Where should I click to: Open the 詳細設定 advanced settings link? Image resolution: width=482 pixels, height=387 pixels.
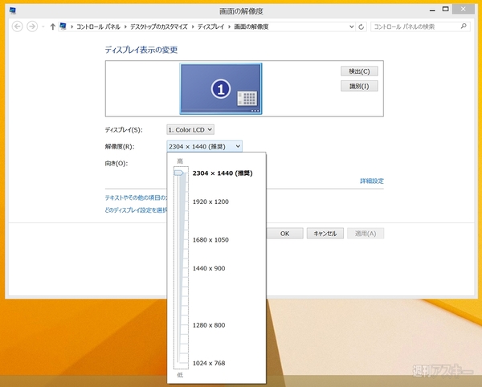click(x=371, y=181)
